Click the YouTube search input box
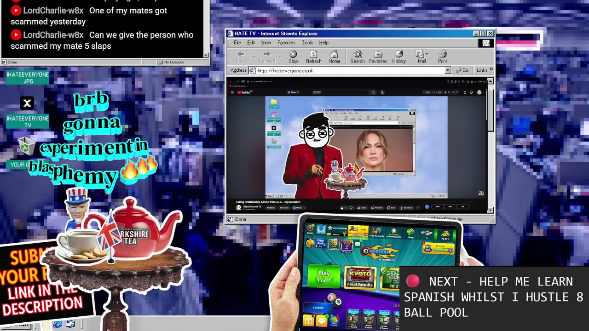 point(340,92)
